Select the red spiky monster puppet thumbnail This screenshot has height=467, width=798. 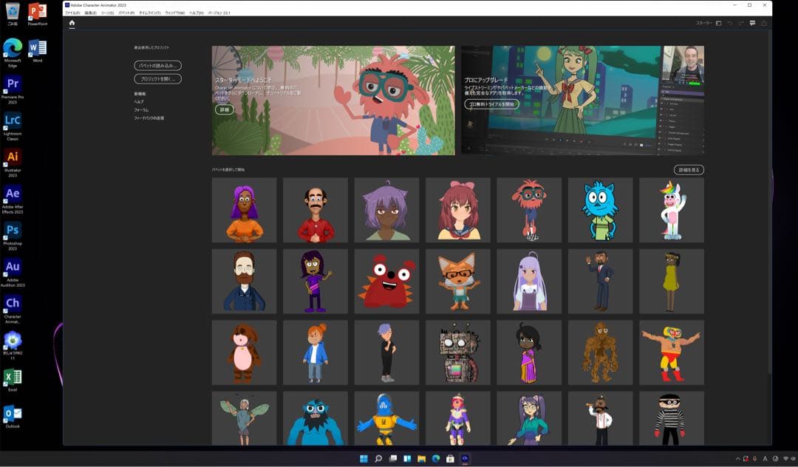pos(386,282)
